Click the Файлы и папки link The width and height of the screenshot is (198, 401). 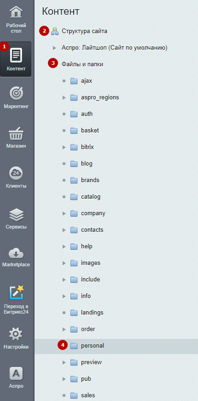coord(82,64)
